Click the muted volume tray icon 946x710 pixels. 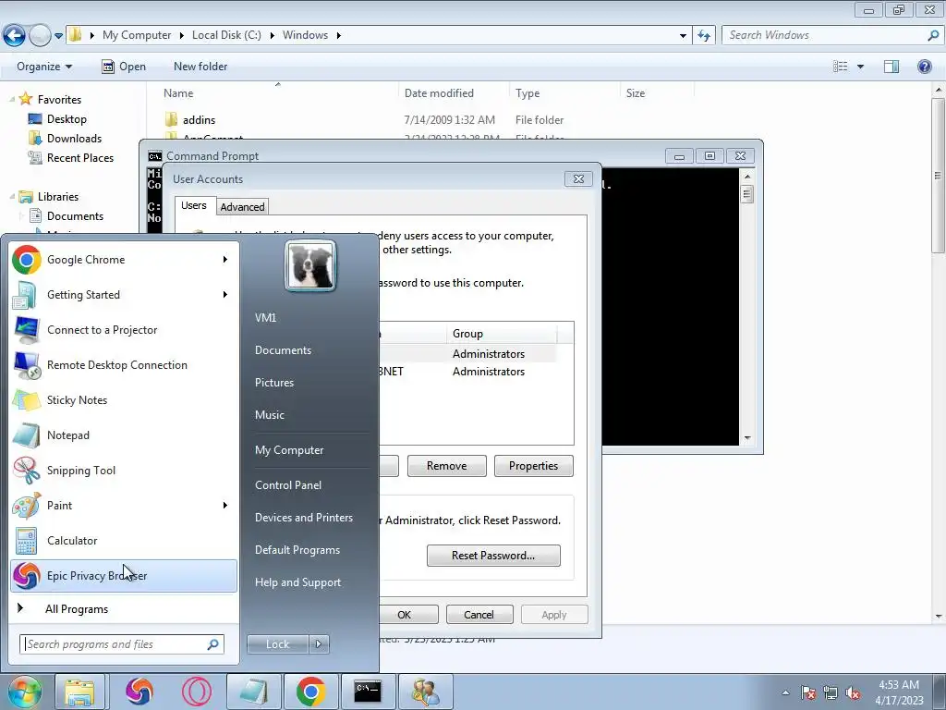point(853,692)
